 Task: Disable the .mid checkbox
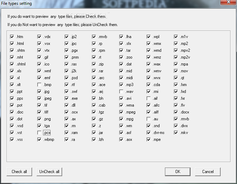pos(121,71)
